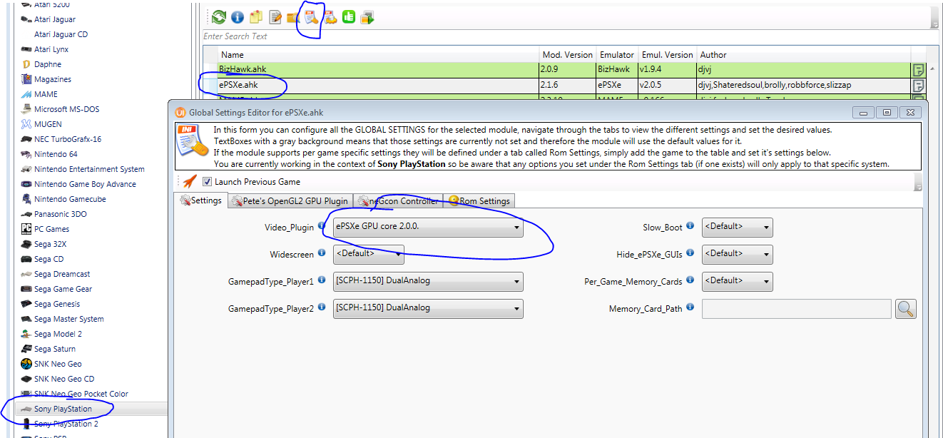Switch to Pete's OpenGL2 GPU Plugin tab
This screenshot has height=438, width=943.
[291, 201]
